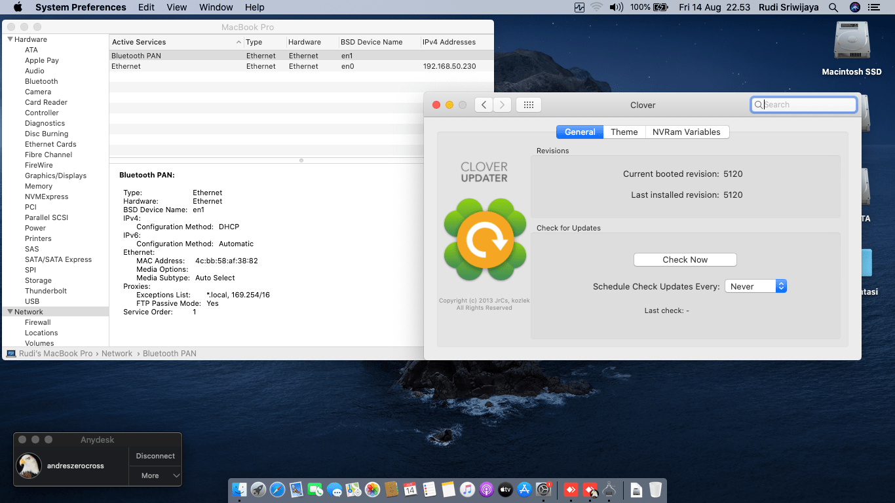The image size is (895, 503).
Task: Open the Trash in the Dock
Action: pyautogui.click(x=655, y=489)
